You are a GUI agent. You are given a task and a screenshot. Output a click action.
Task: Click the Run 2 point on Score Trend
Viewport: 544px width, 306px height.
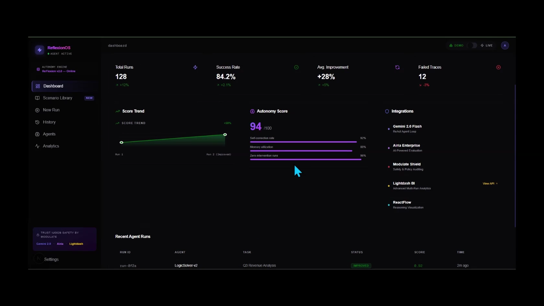coord(225,135)
